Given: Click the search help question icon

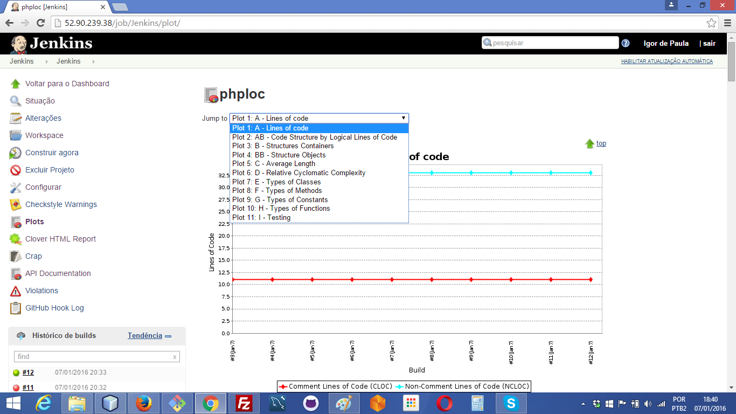Looking at the screenshot, I should (x=626, y=43).
